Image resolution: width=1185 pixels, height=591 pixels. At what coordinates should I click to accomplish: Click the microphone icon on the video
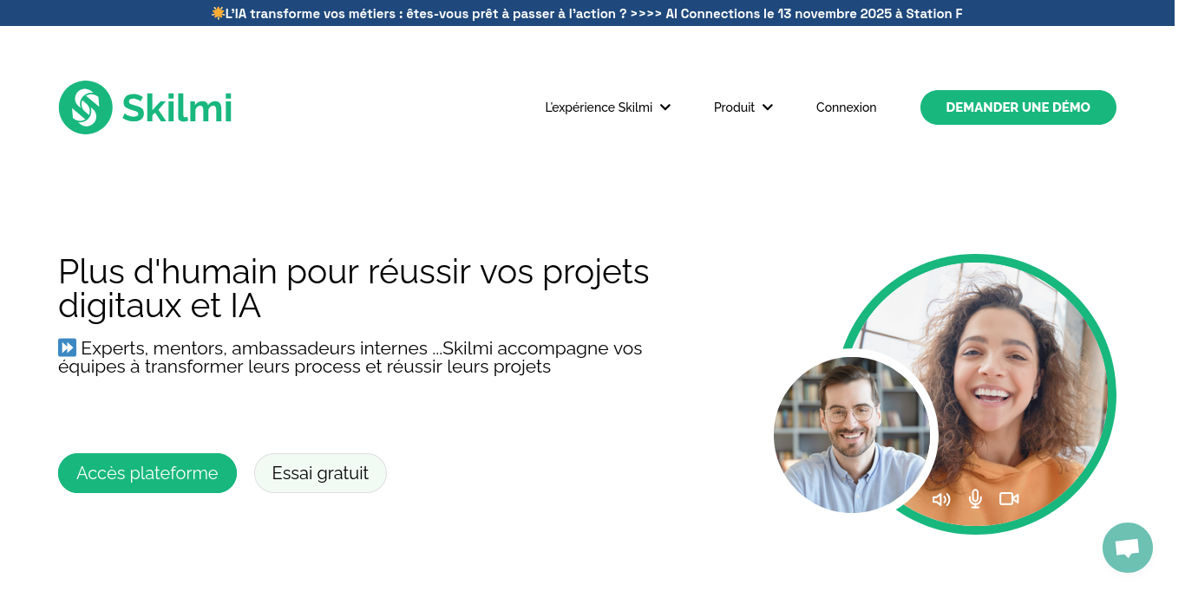pyautogui.click(x=975, y=498)
